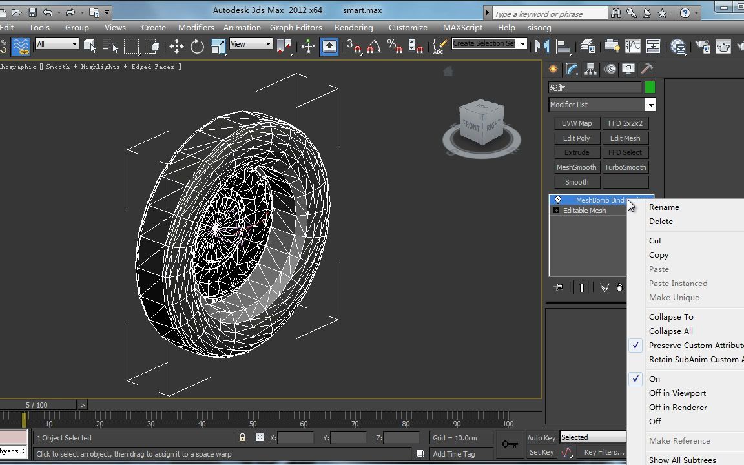
Task: Click the Pin Stack icon
Action: pos(559,287)
